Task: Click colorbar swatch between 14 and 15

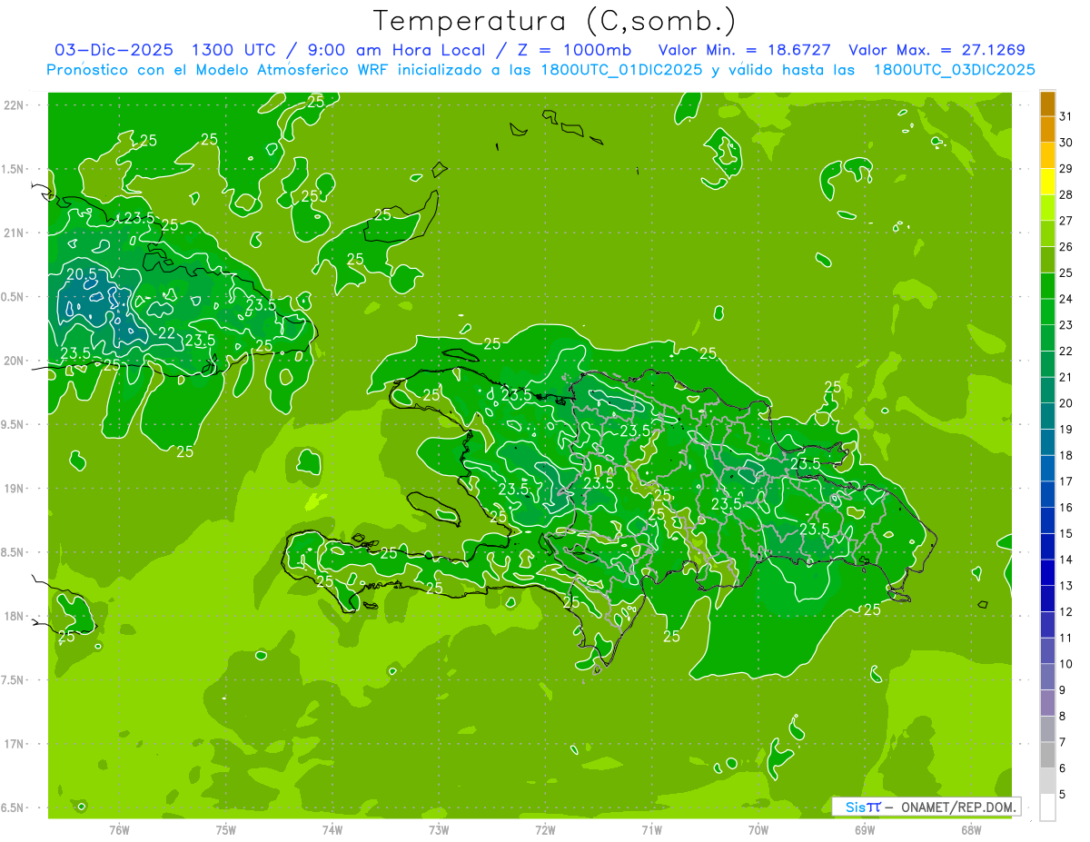Action: coord(1047,547)
